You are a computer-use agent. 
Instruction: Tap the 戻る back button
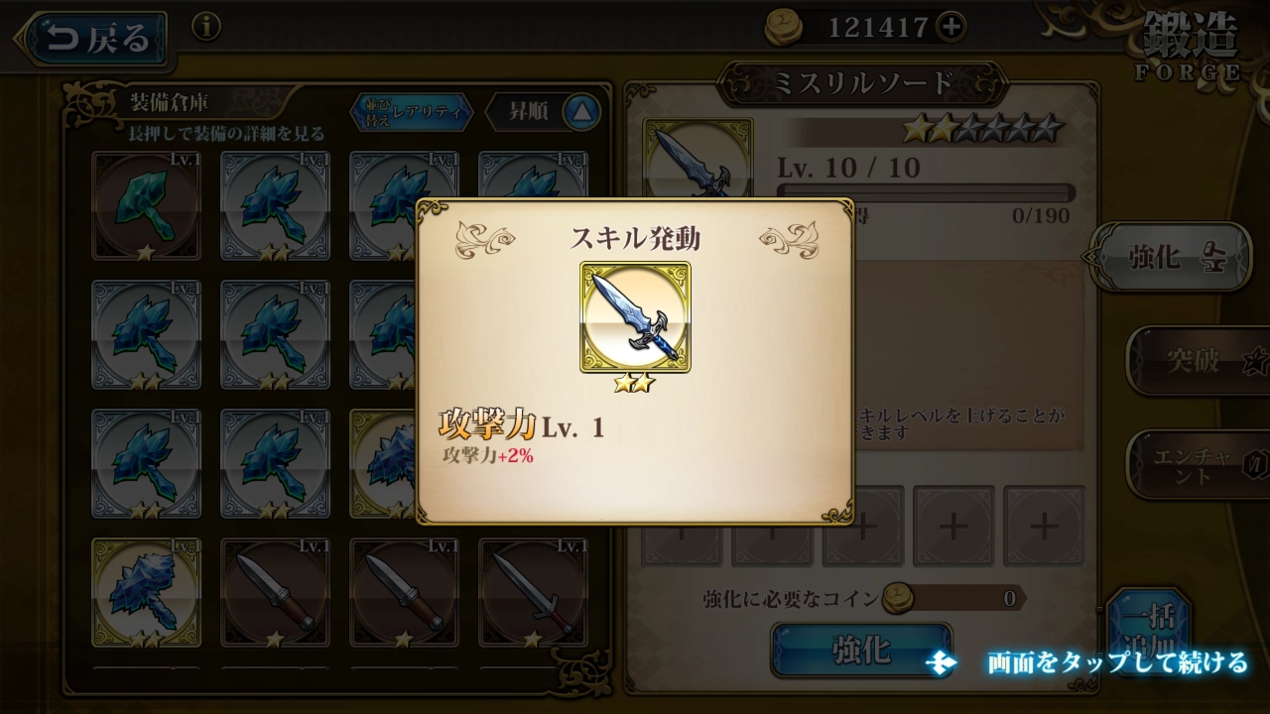pyautogui.click(x=92, y=39)
